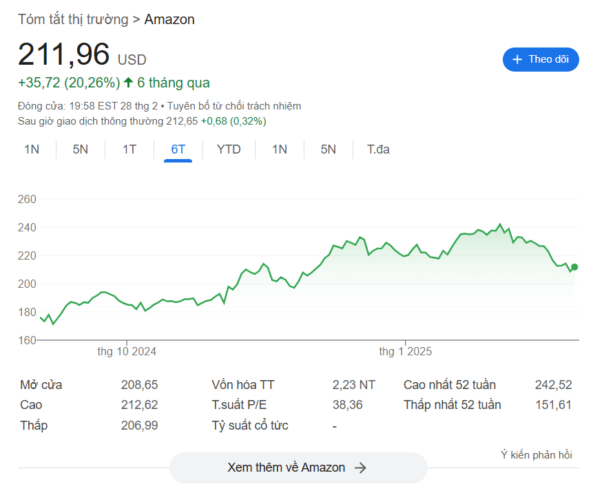
Task: Choose the 5N tab beside T.đa
Action: (x=328, y=149)
